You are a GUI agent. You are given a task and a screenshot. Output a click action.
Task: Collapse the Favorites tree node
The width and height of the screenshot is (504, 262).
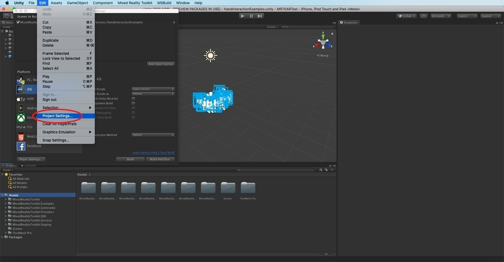3,175
